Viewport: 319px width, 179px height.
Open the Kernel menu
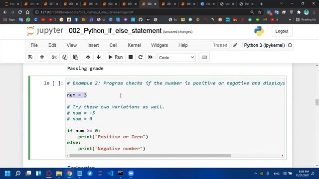134,45
